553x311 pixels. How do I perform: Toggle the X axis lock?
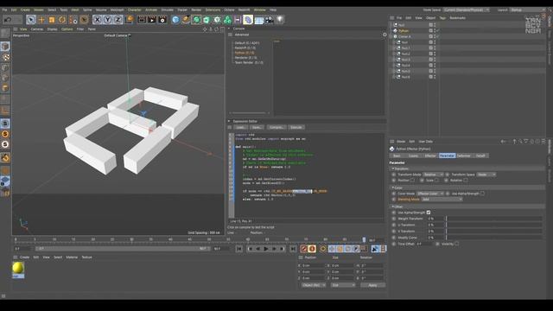pyautogui.click(x=97, y=20)
